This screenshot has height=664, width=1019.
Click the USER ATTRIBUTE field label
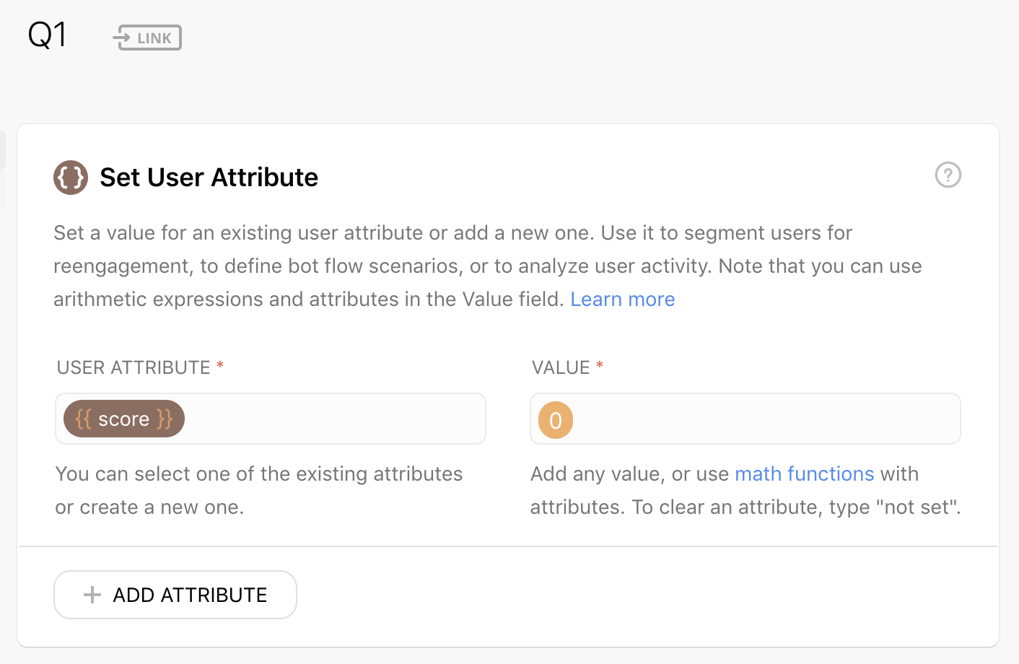[134, 367]
